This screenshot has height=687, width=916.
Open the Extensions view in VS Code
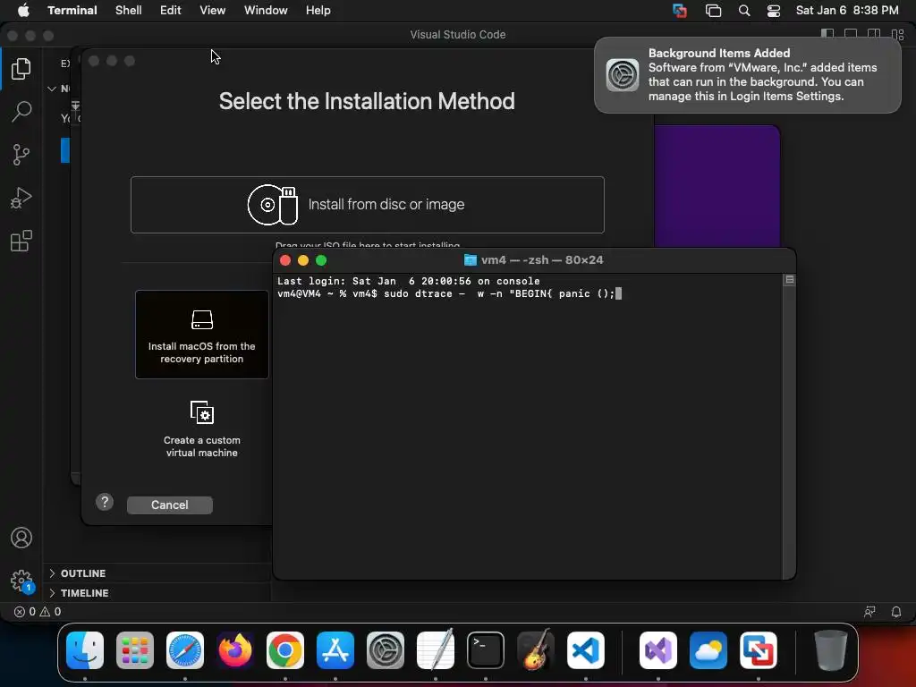point(21,241)
